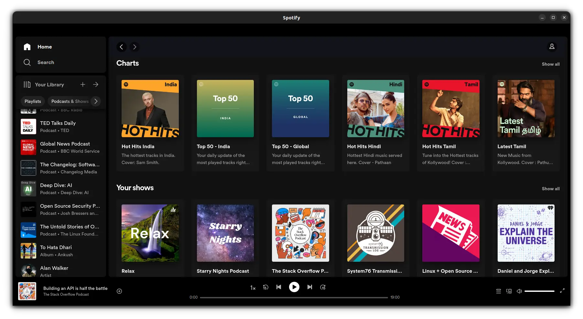Open Search from the sidebar
This screenshot has height=319, width=583.
pos(39,62)
